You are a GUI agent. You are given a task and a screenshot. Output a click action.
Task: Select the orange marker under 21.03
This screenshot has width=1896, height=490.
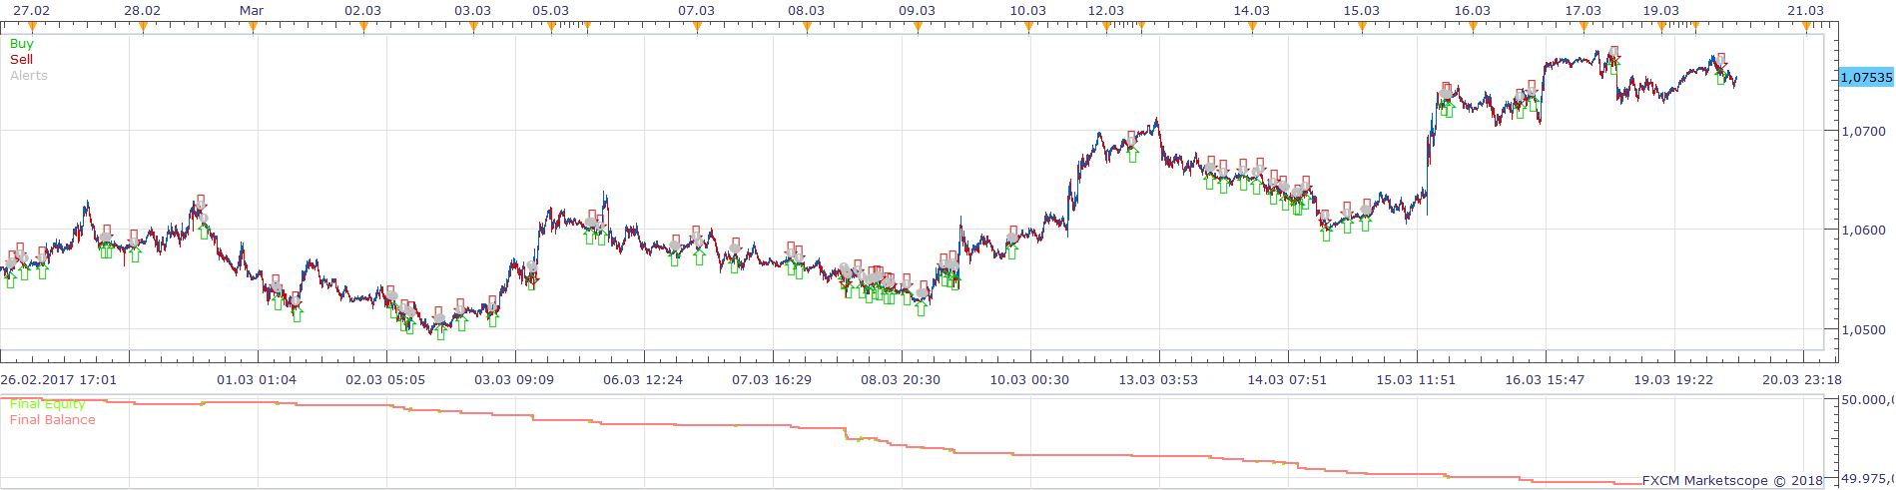[x=1806, y=27]
